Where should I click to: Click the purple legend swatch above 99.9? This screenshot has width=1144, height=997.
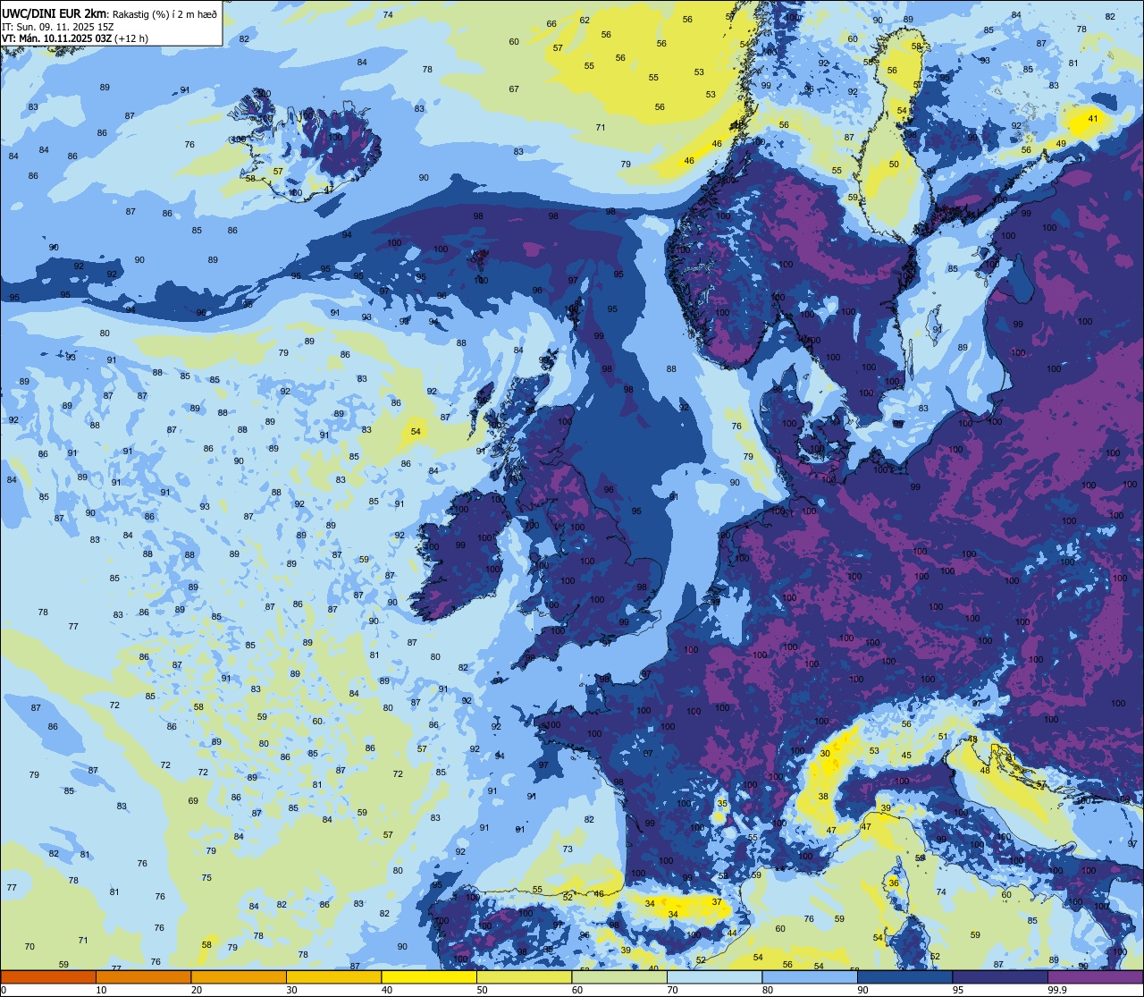click(1095, 976)
